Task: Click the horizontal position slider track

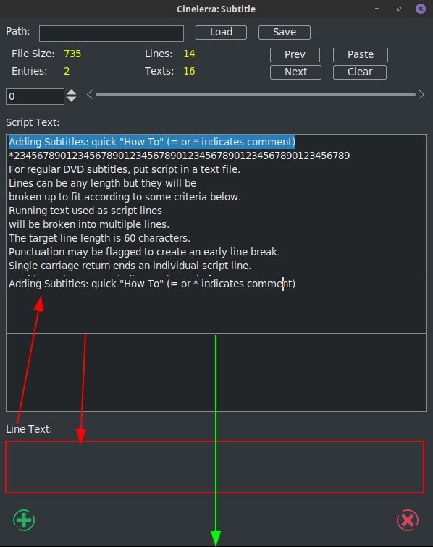Action: [x=256, y=95]
